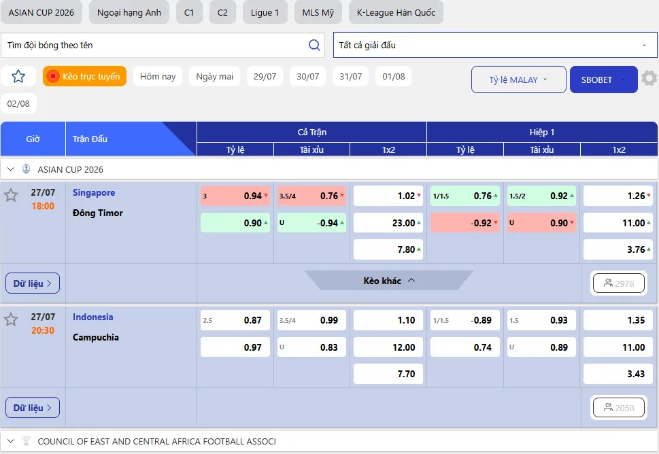This screenshot has width=659, height=454.
Task: Toggle Kèo trực tuyến live odds
Action: 84,76
